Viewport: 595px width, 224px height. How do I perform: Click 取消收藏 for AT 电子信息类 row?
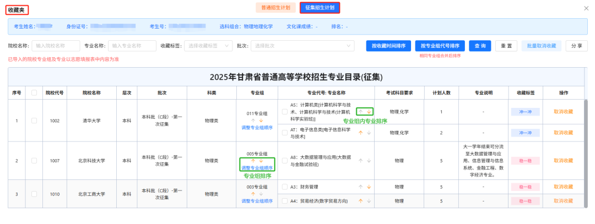pyautogui.click(x=563, y=133)
